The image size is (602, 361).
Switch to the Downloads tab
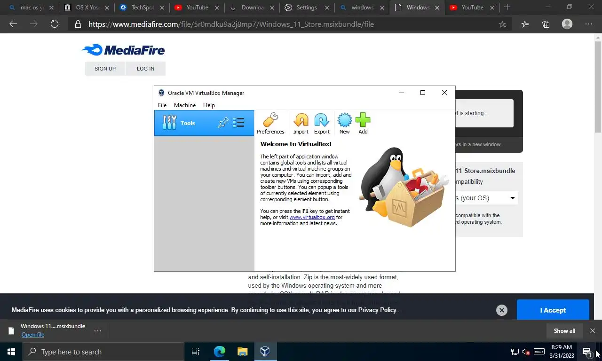click(x=252, y=8)
